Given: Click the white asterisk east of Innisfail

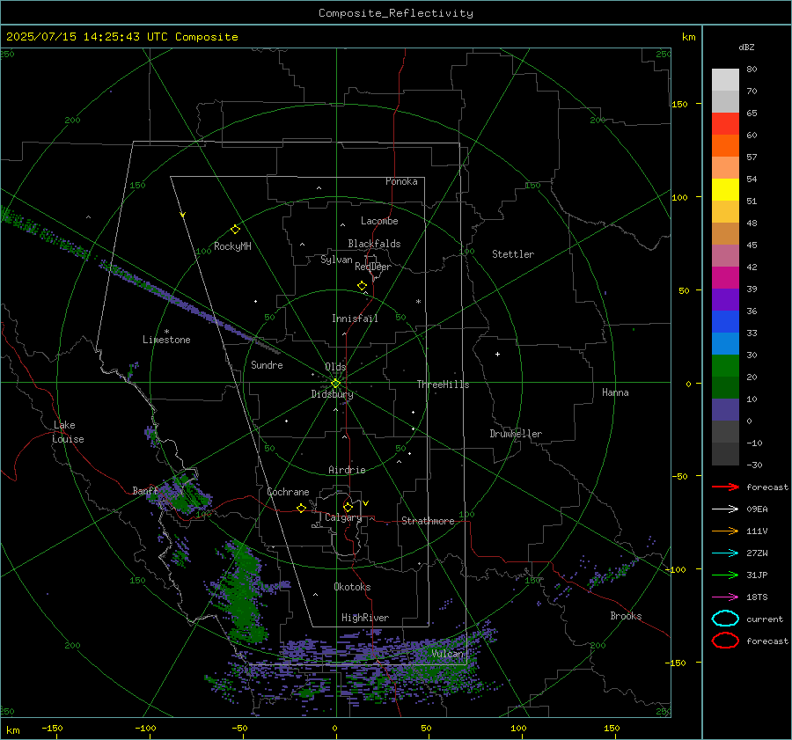Looking at the screenshot, I should pos(418,302).
